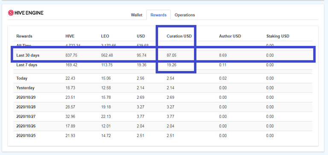Click the Staking USD column header
328x155 pixels.
click(x=278, y=36)
